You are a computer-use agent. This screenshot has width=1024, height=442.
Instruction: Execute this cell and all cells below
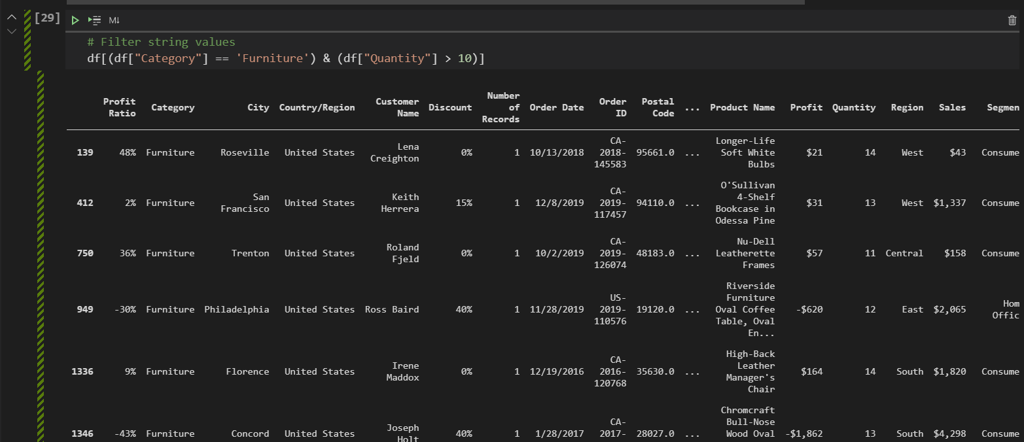94,20
